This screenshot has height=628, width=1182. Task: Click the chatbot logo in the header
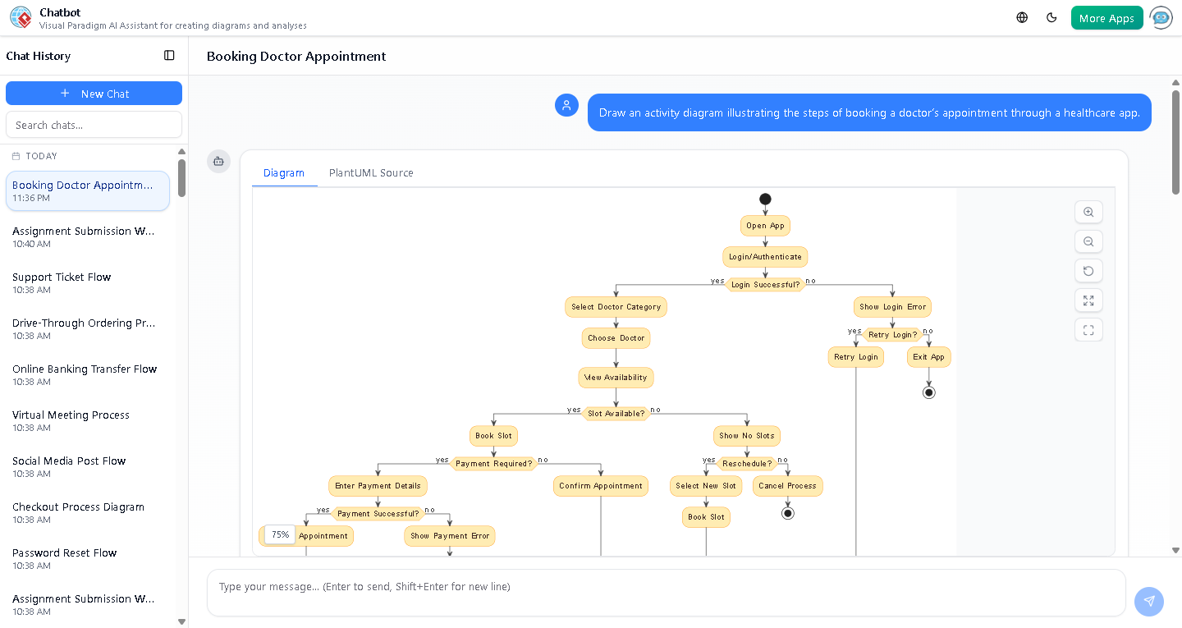(21, 16)
